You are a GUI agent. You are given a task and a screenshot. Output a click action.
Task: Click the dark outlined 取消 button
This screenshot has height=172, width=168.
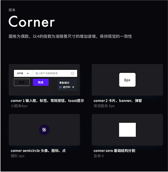point(22,82)
